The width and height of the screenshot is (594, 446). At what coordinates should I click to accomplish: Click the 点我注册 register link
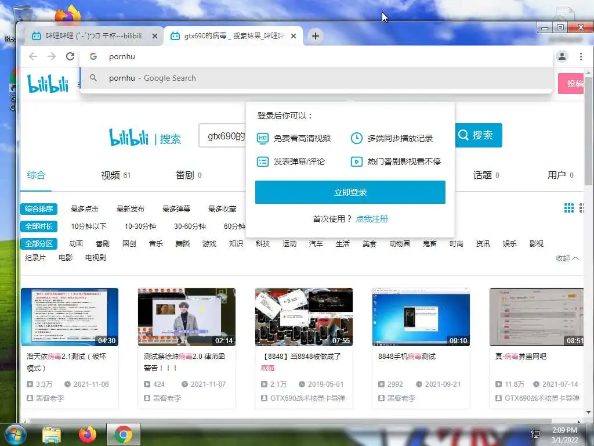tap(372, 219)
